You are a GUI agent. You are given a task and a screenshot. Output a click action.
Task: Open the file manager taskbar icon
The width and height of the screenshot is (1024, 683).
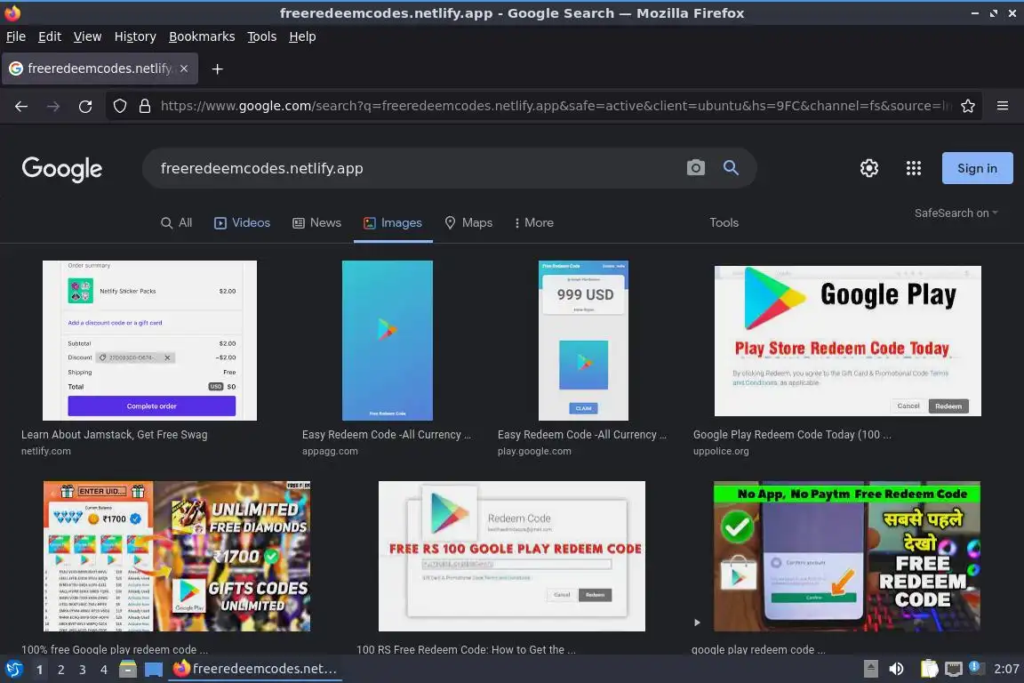(128, 670)
